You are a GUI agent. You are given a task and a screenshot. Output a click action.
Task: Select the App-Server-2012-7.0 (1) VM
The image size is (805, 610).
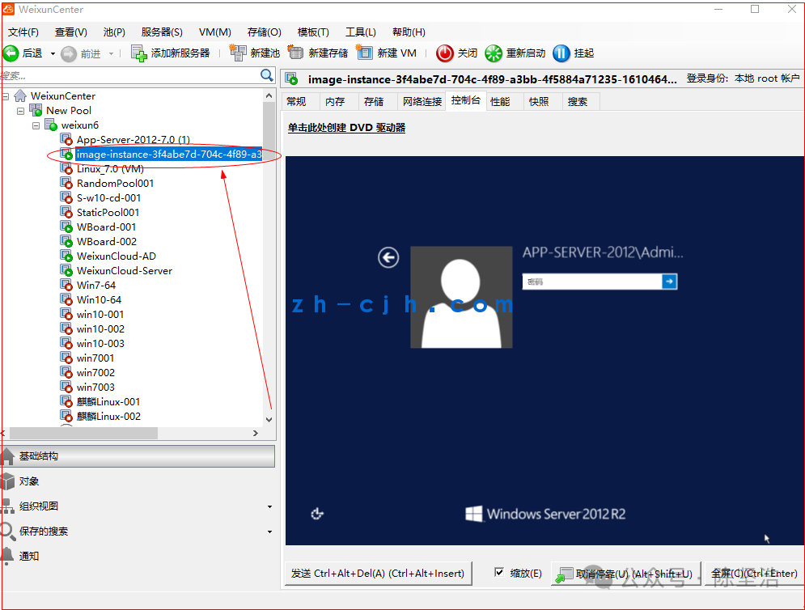coord(133,140)
